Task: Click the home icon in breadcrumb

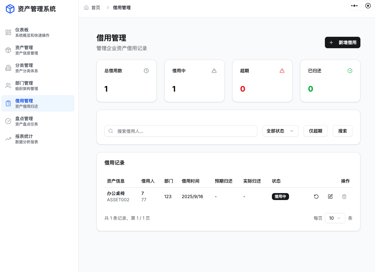Action: (x=86, y=8)
